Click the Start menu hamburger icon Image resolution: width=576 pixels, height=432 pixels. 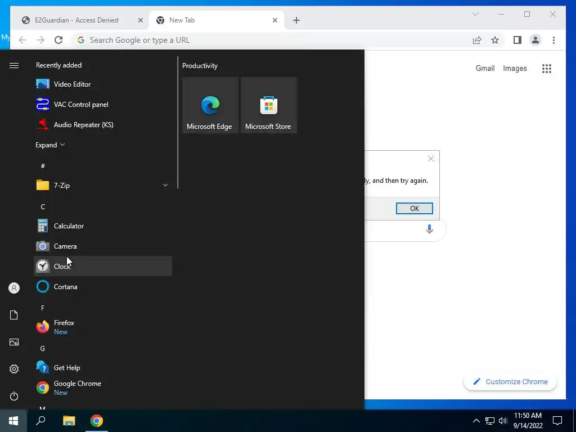coord(14,65)
